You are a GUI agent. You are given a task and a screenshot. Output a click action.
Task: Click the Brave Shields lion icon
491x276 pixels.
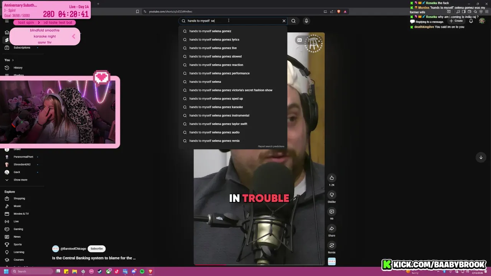[x=339, y=11]
